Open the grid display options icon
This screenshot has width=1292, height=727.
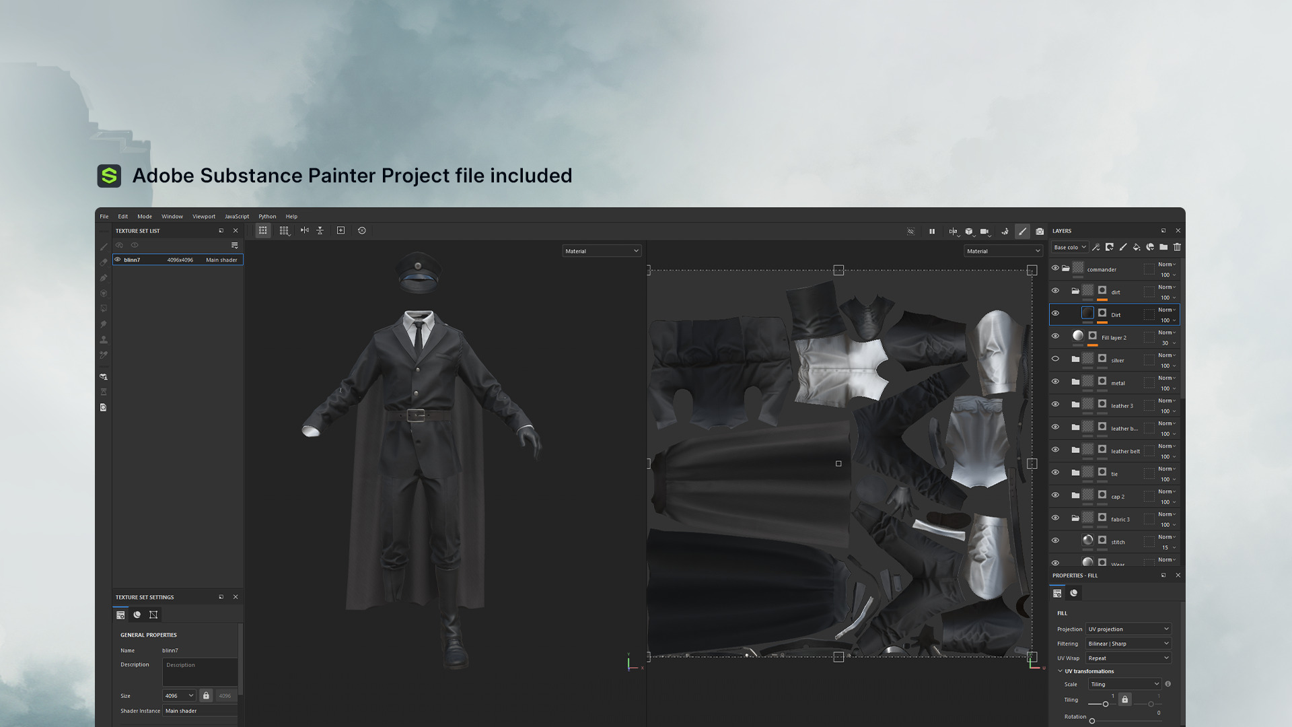pyautogui.click(x=284, y=231)
